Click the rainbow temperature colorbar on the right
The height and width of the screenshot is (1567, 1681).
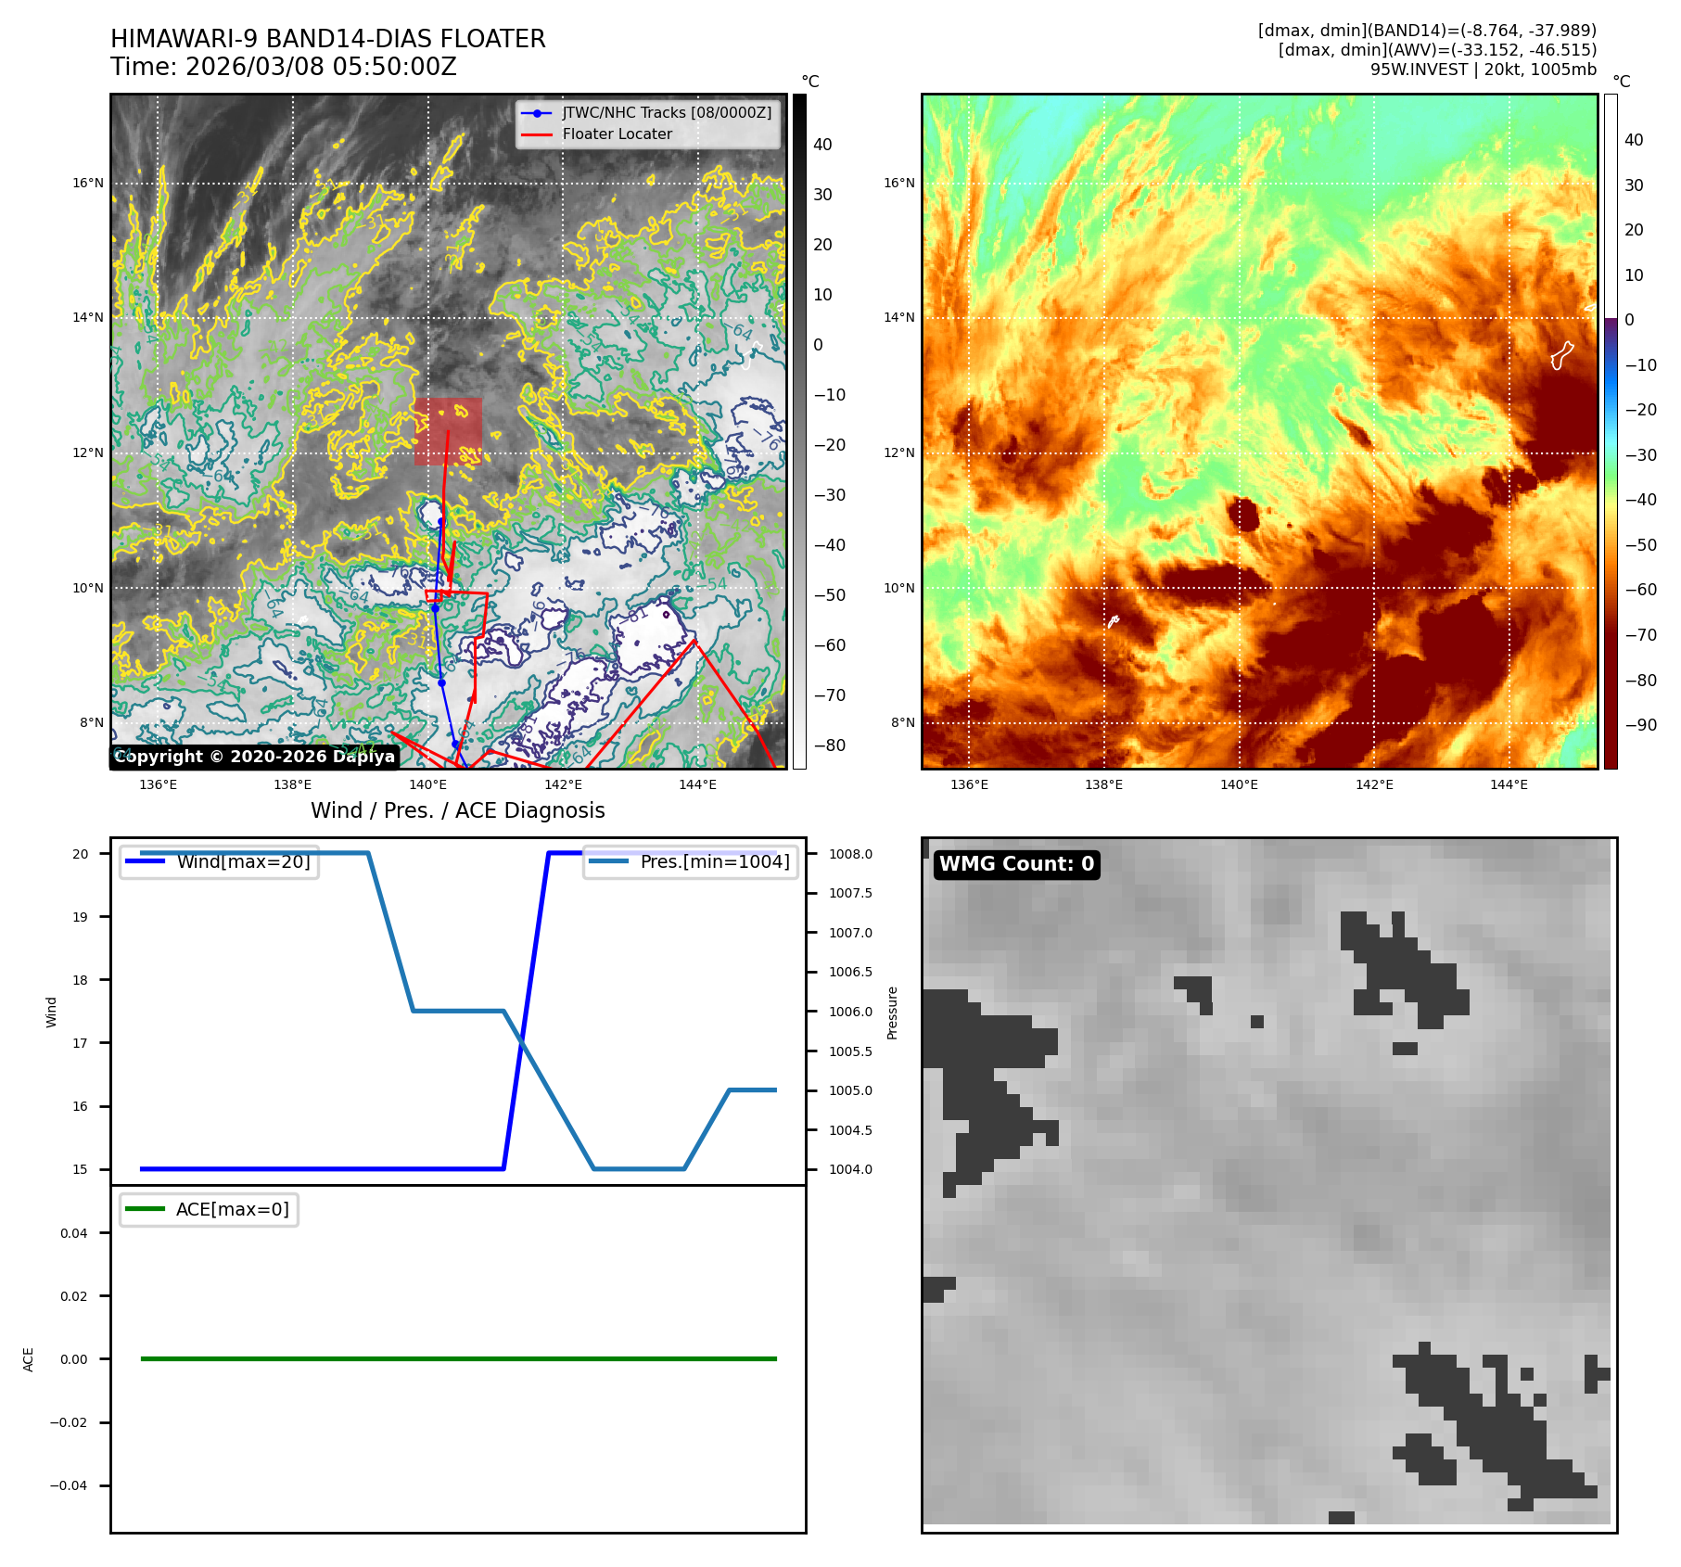coord(1611,431)
